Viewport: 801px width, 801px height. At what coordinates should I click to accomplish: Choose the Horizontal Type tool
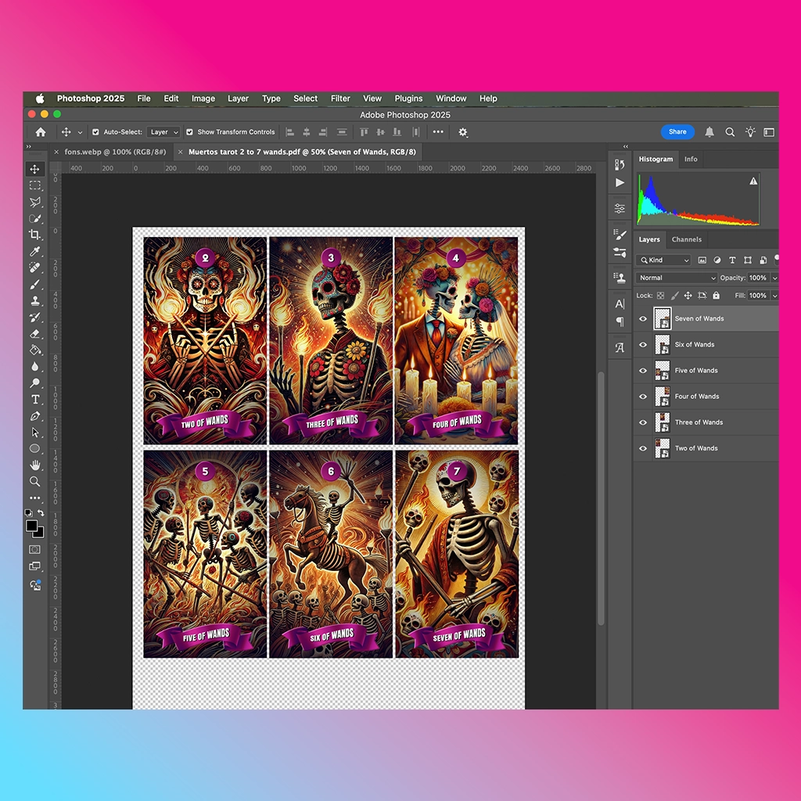pyautogui.click(x=34, y=400)
